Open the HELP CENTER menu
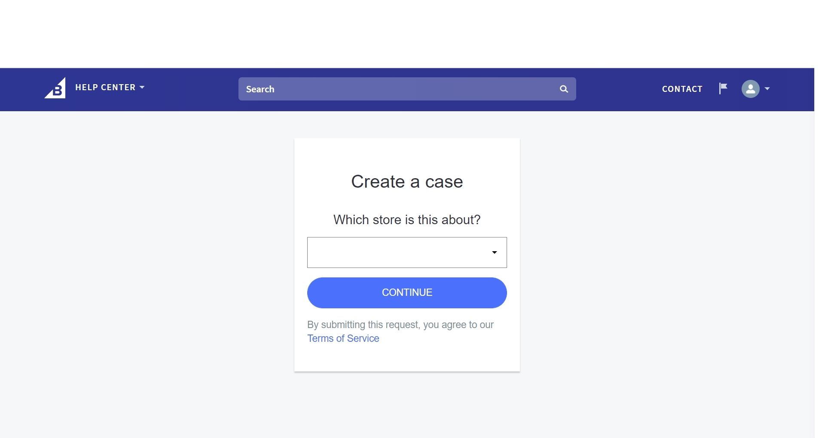Screen dimensions: 825x438 tap(105, 88)
